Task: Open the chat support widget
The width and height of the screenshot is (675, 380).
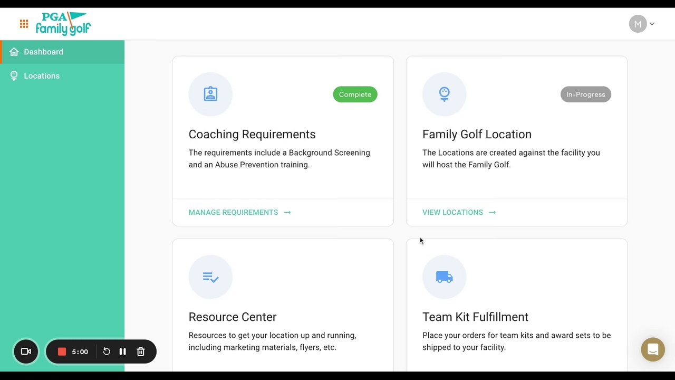Action: [x=653, y=349]
